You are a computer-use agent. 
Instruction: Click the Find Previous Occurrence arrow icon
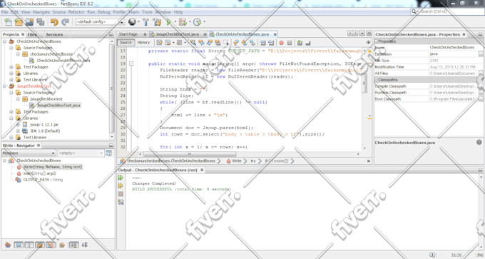(201, 43)
